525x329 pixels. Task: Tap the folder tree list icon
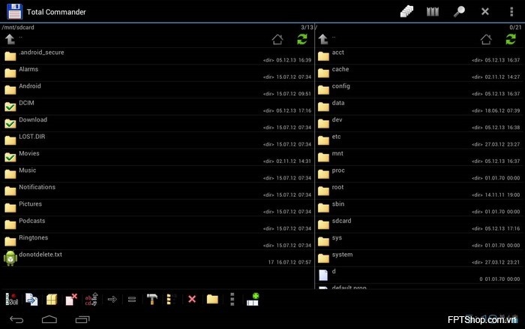(171, 299)
